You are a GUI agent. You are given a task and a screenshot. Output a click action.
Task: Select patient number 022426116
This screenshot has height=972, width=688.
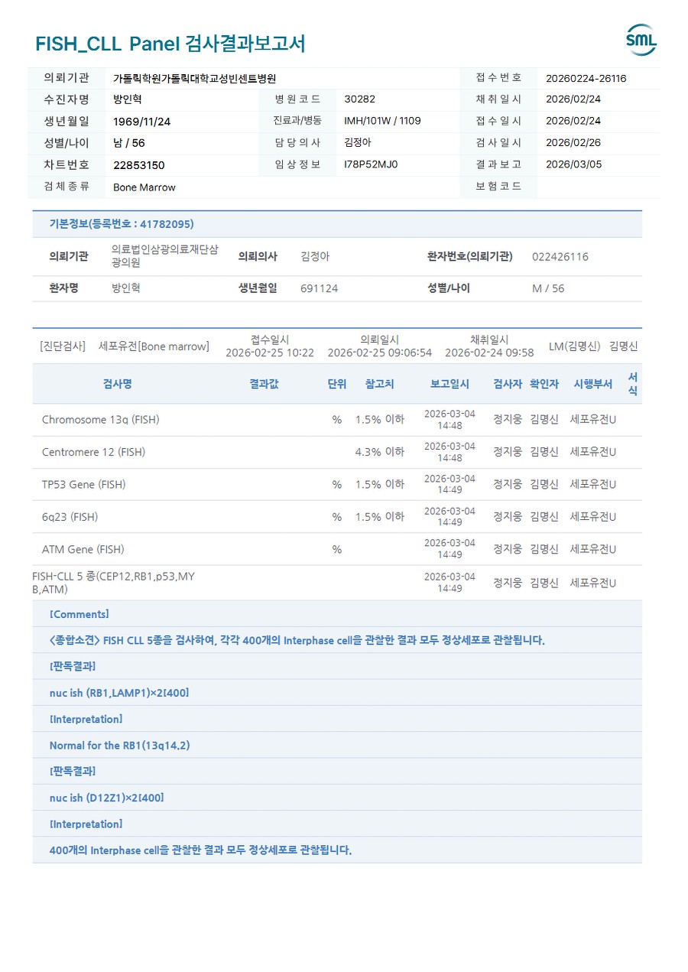(x=560, y=257)
